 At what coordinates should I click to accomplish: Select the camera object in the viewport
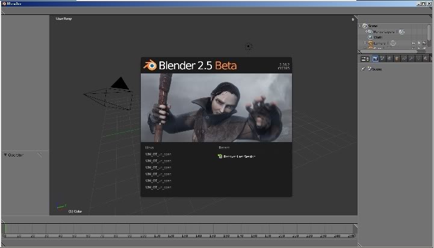point(108,94)
